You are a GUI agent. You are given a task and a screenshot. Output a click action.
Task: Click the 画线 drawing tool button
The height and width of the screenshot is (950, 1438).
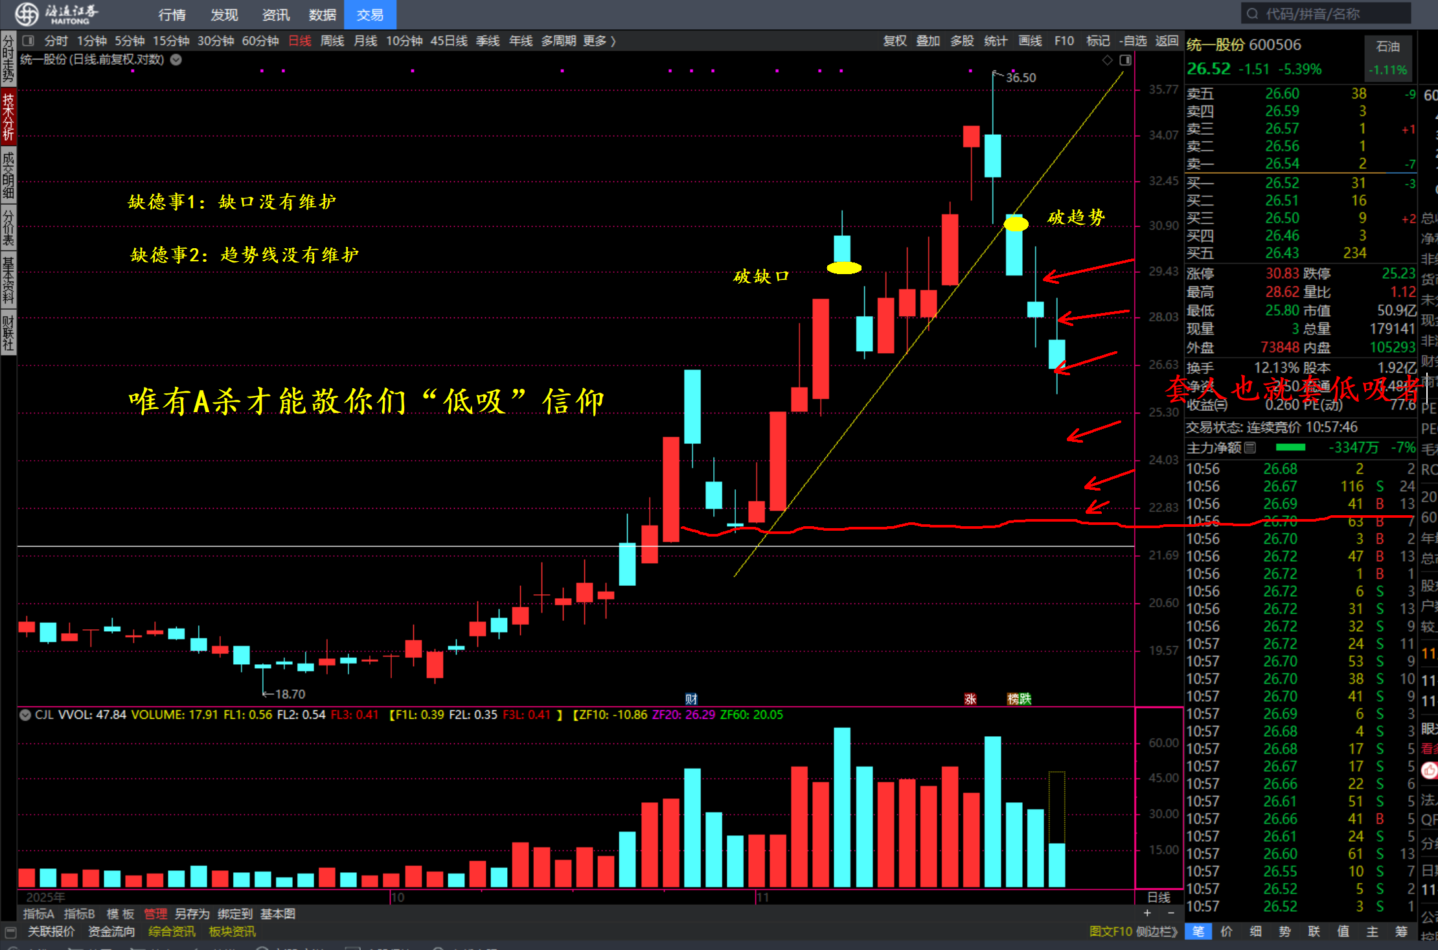pos(1030,41)
